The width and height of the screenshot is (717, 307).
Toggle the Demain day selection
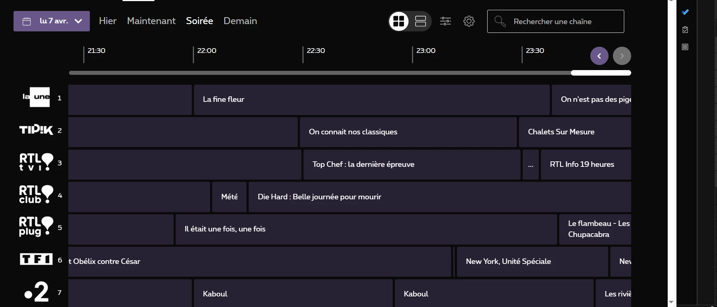pyautogui.click(x=240, y=21)
